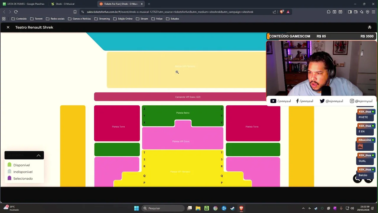Image resolution: width=378 pixels, height=213 pixels.
Task: Open the Games e Notícias bookmarks folder
Action: (x=79, y=19)
